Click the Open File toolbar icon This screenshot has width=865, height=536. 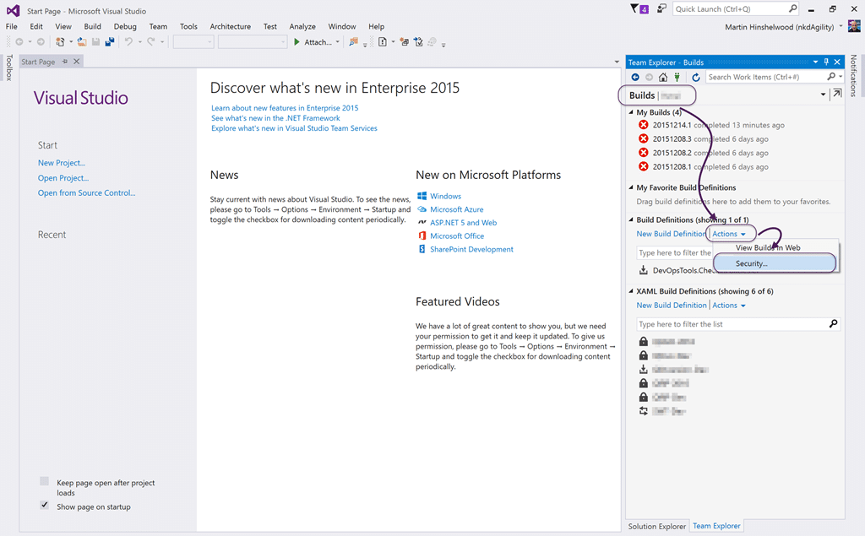82,42
